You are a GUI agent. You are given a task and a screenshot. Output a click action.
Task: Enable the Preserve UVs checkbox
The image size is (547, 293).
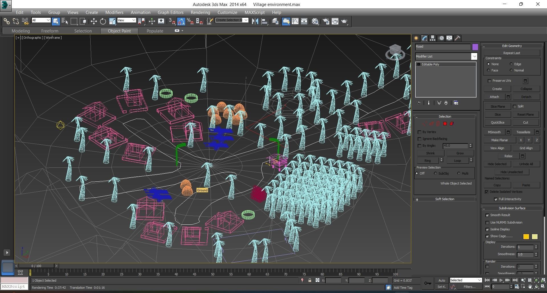click(489, 81)
